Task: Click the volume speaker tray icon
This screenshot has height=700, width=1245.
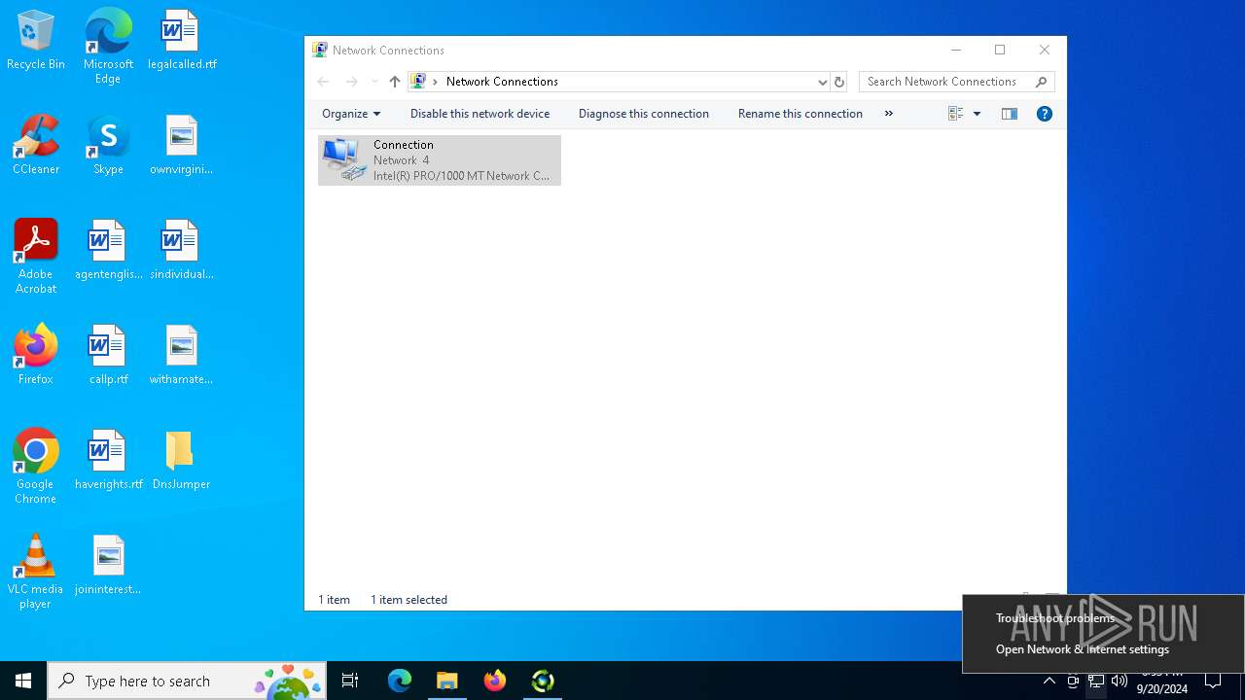Action: [1120, 681]
